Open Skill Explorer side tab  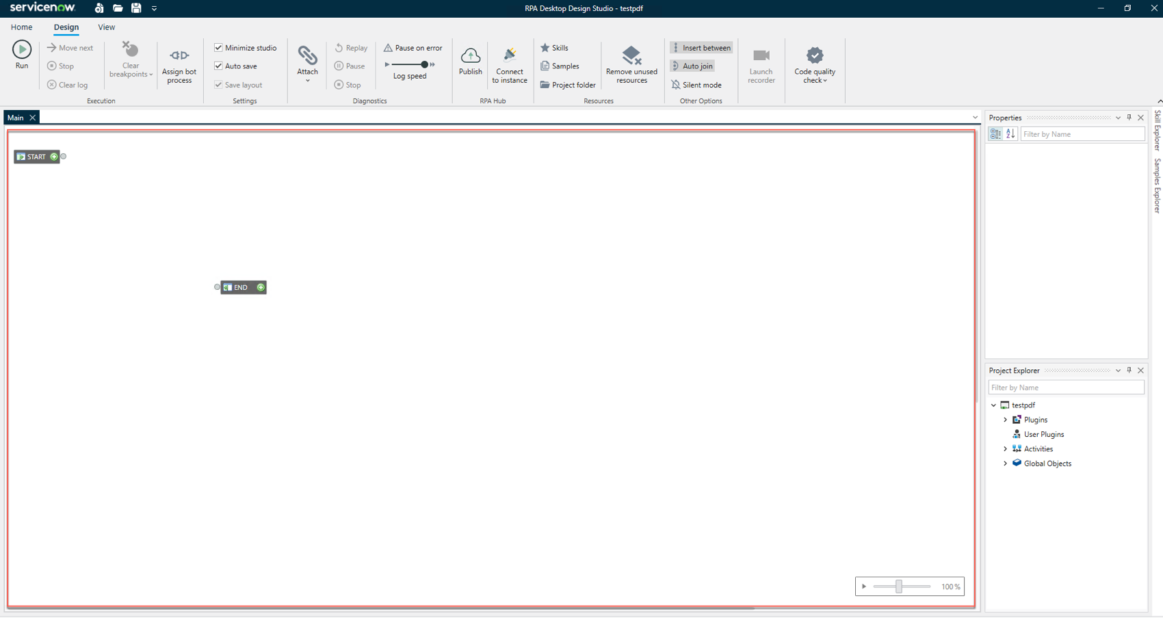coord(1157,130)
